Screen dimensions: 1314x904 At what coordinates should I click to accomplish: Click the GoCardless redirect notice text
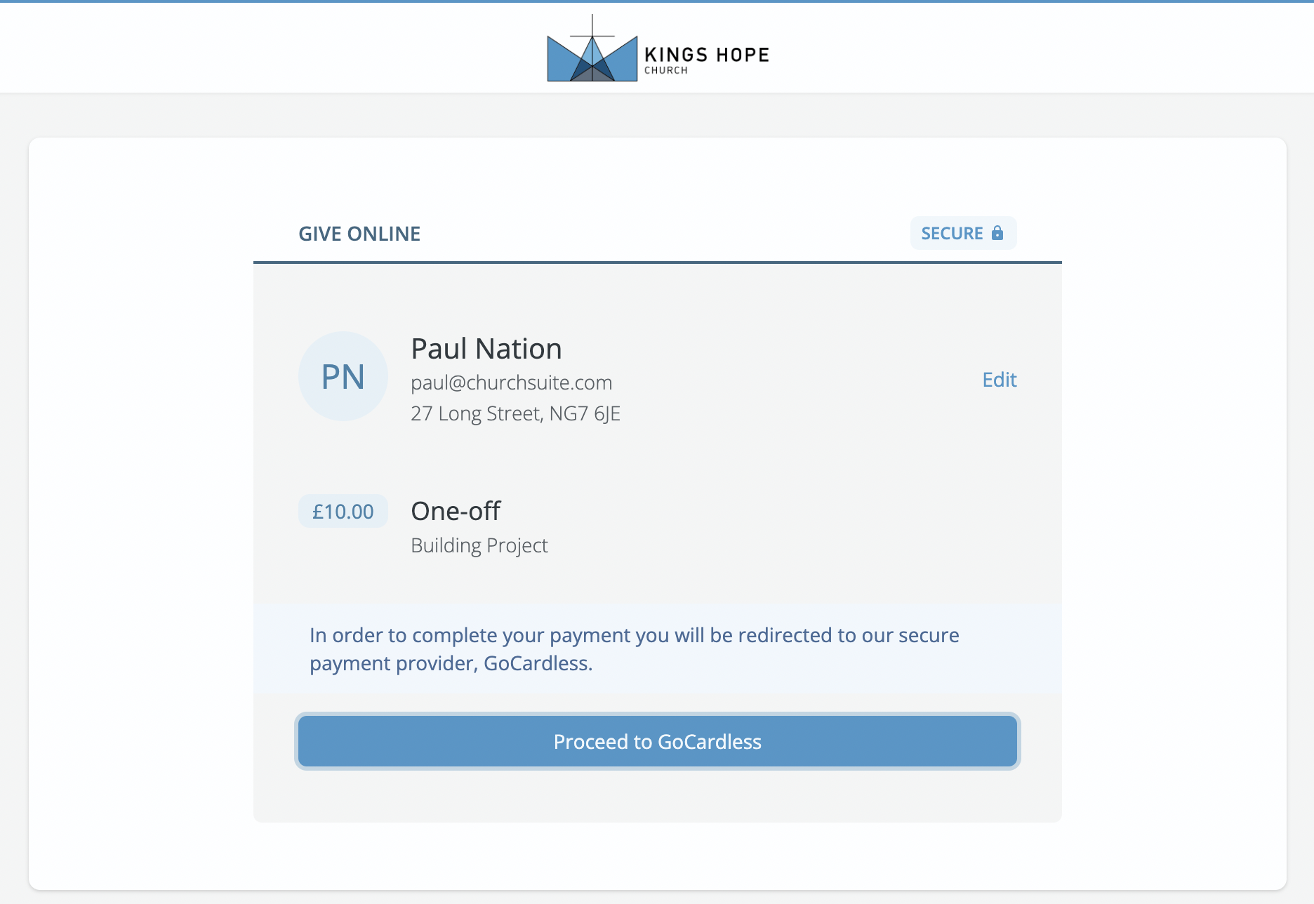[635, 649]
